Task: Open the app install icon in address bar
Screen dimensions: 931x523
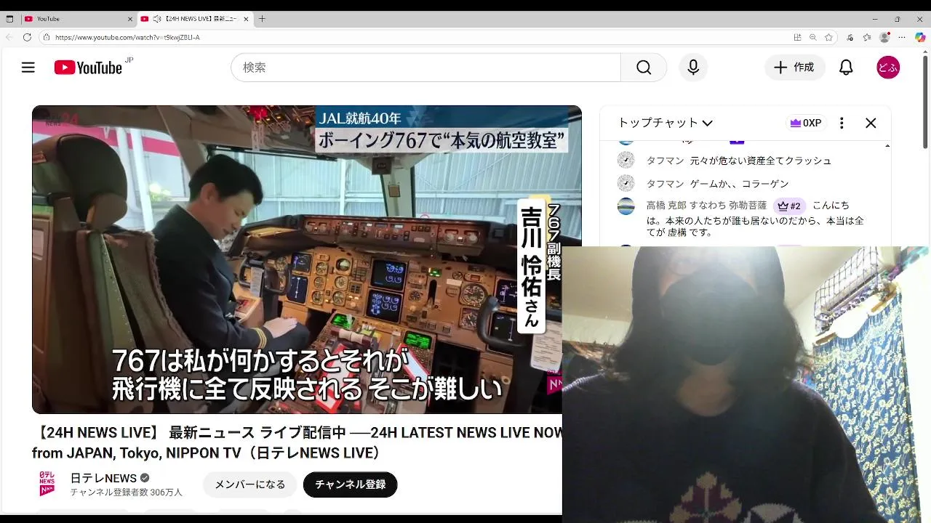Action: (x=798, y=37)
